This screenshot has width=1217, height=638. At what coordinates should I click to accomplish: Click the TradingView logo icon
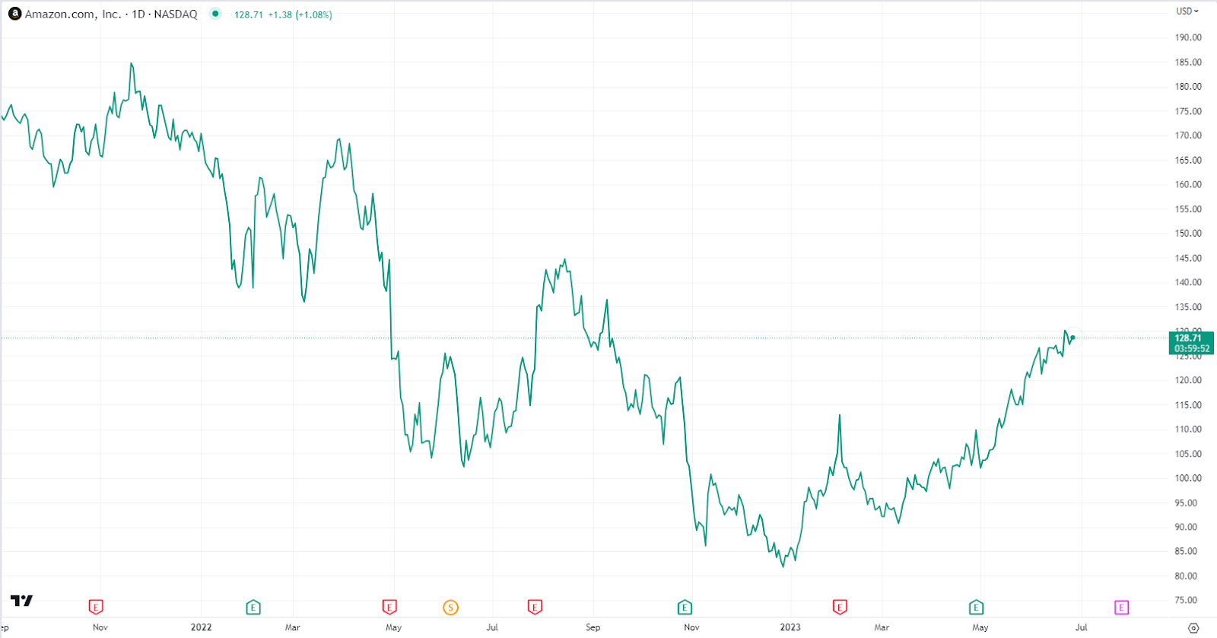coord(22,601)
